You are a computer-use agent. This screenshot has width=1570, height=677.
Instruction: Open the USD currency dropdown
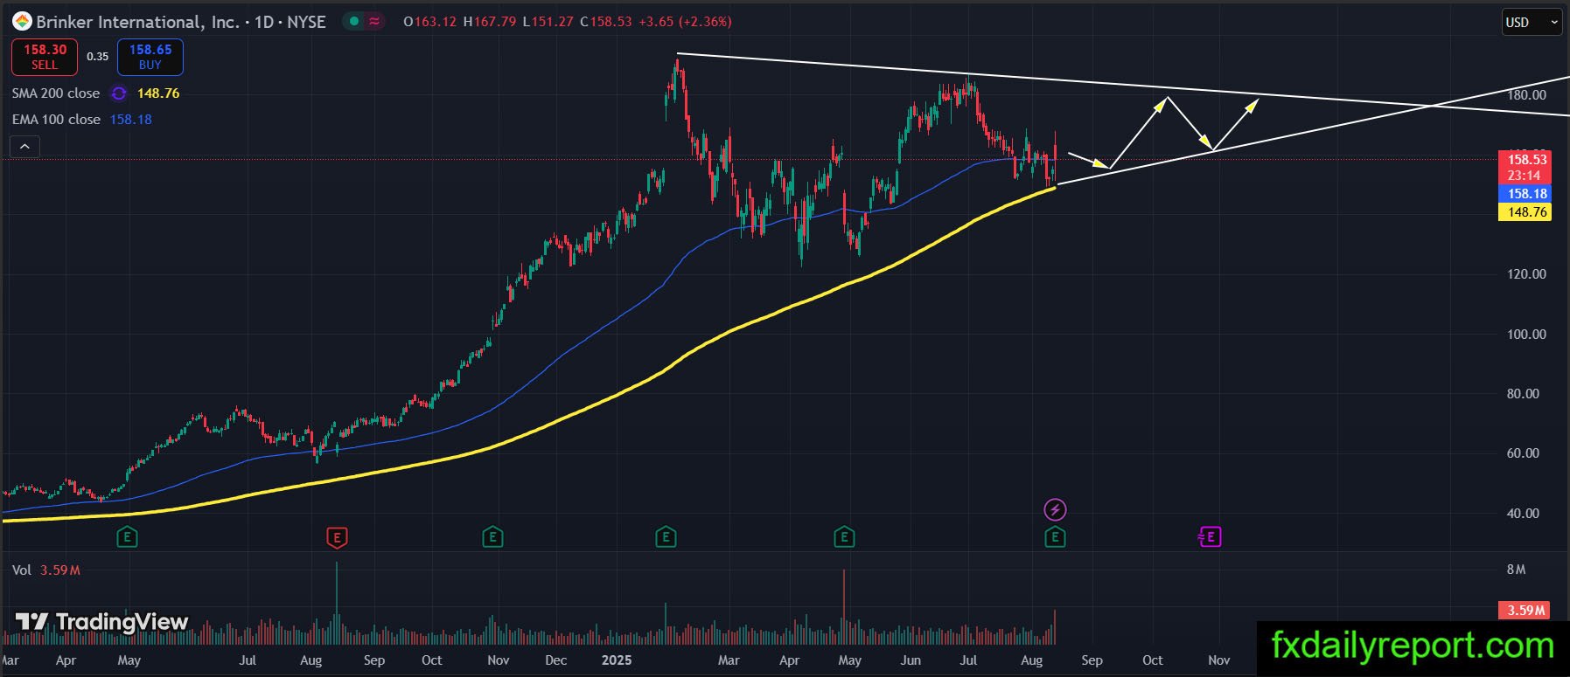click(x=1532, y=23)
